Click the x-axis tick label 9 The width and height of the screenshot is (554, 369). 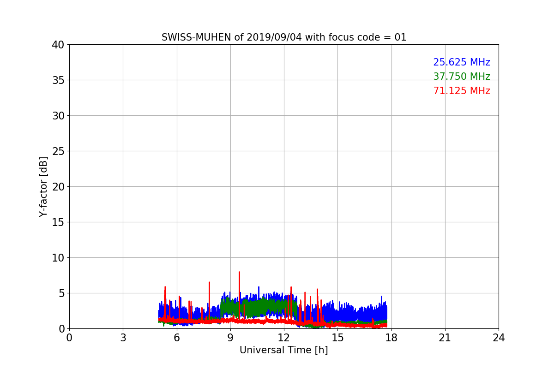pos(230,338)
